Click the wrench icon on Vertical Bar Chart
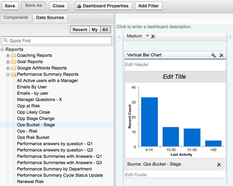This screenshot has height=186, width=233. (213, 55)
